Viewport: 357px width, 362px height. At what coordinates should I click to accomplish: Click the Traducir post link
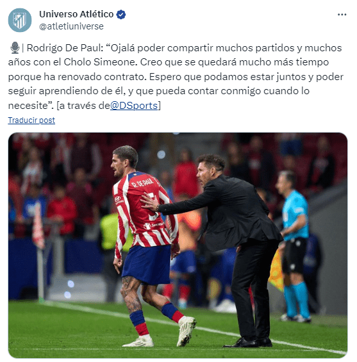[x=31, y=120]
